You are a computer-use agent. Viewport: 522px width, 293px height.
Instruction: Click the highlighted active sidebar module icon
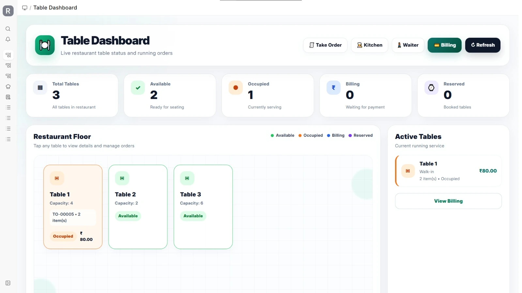pyautogui.click(x=8, y=55)
